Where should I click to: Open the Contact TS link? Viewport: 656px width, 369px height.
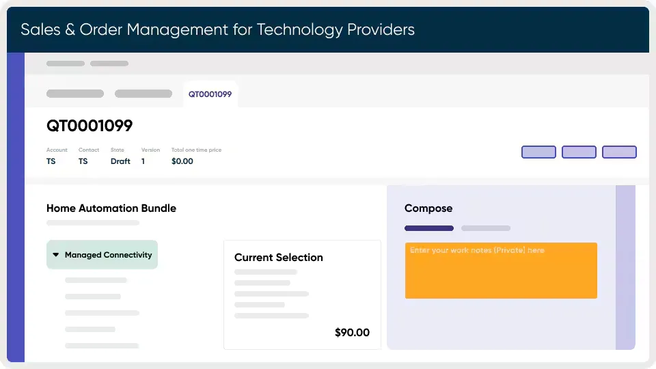[83, 161]
